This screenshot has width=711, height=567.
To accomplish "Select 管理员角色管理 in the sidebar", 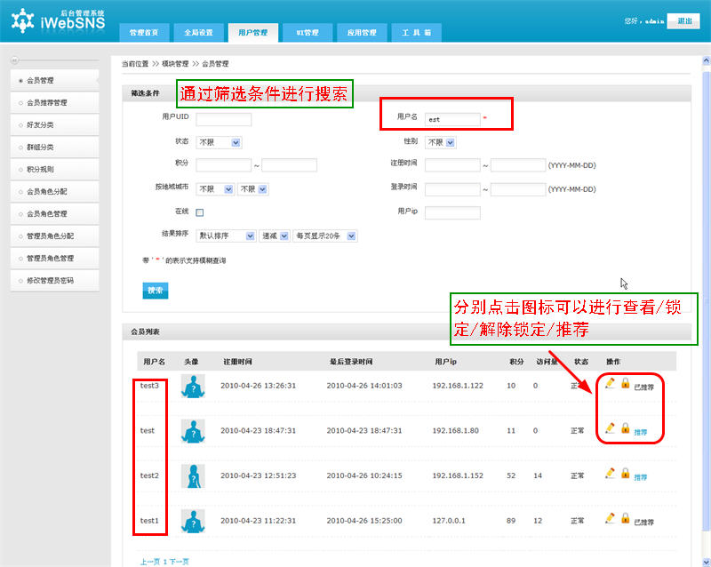I will pyautogui.click(x=54, y=258).
